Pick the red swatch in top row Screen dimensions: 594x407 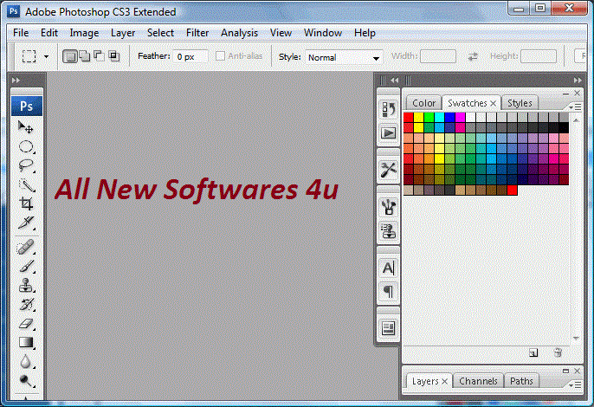tap(409, 117)
